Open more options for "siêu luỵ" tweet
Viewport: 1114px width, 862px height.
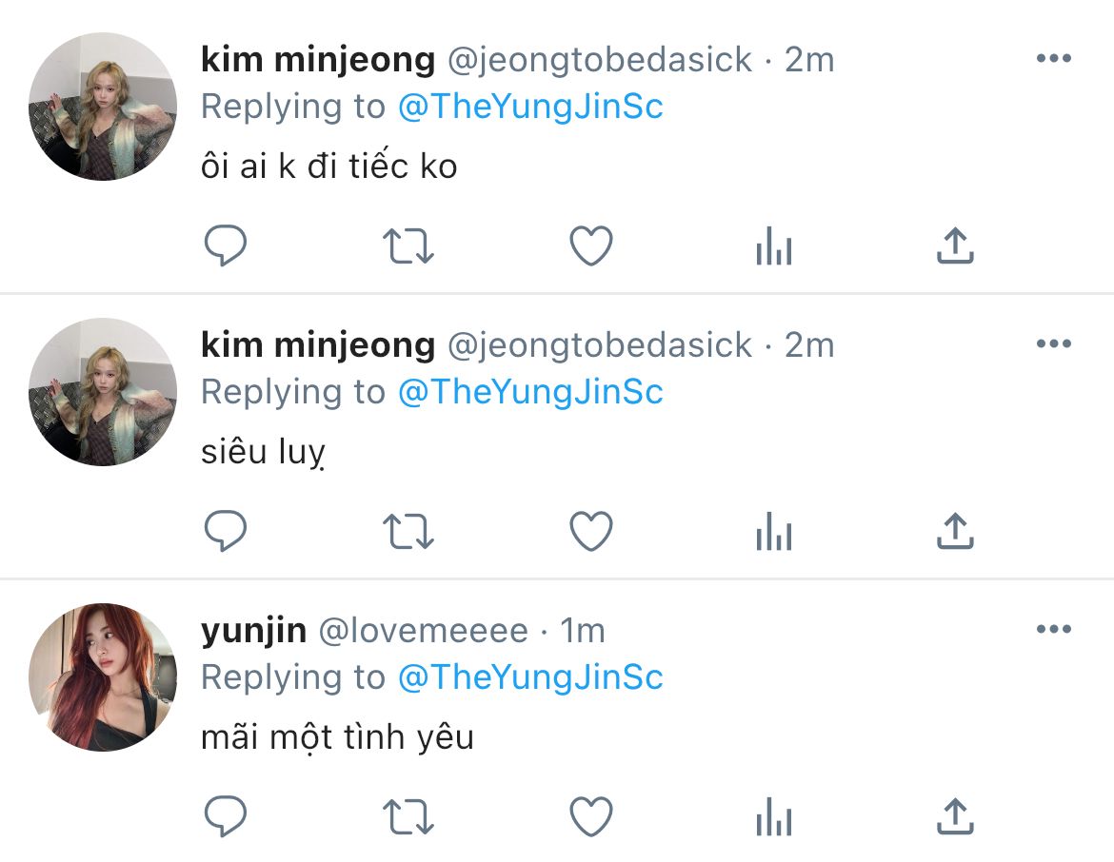click(x=1054, y=343)
